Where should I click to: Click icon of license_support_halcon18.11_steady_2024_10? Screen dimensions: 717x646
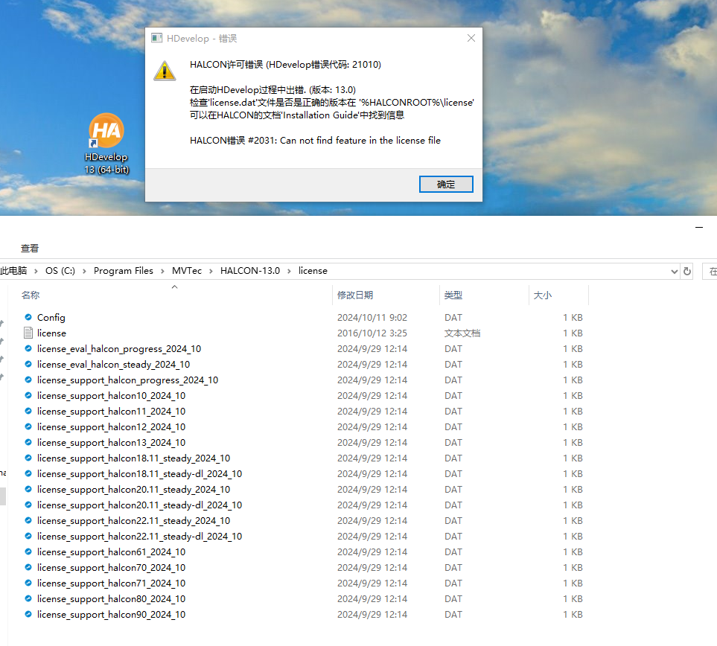28,458
